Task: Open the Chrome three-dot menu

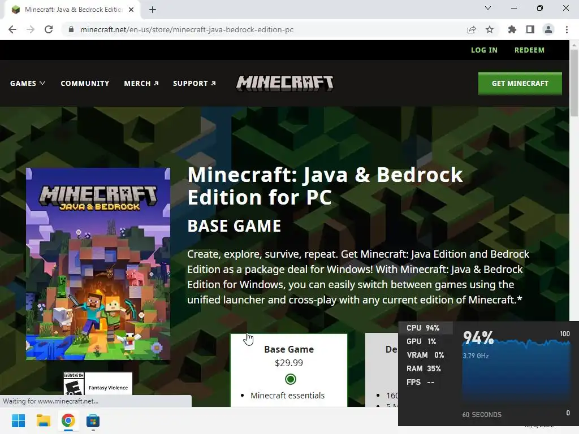Action: 567,29
